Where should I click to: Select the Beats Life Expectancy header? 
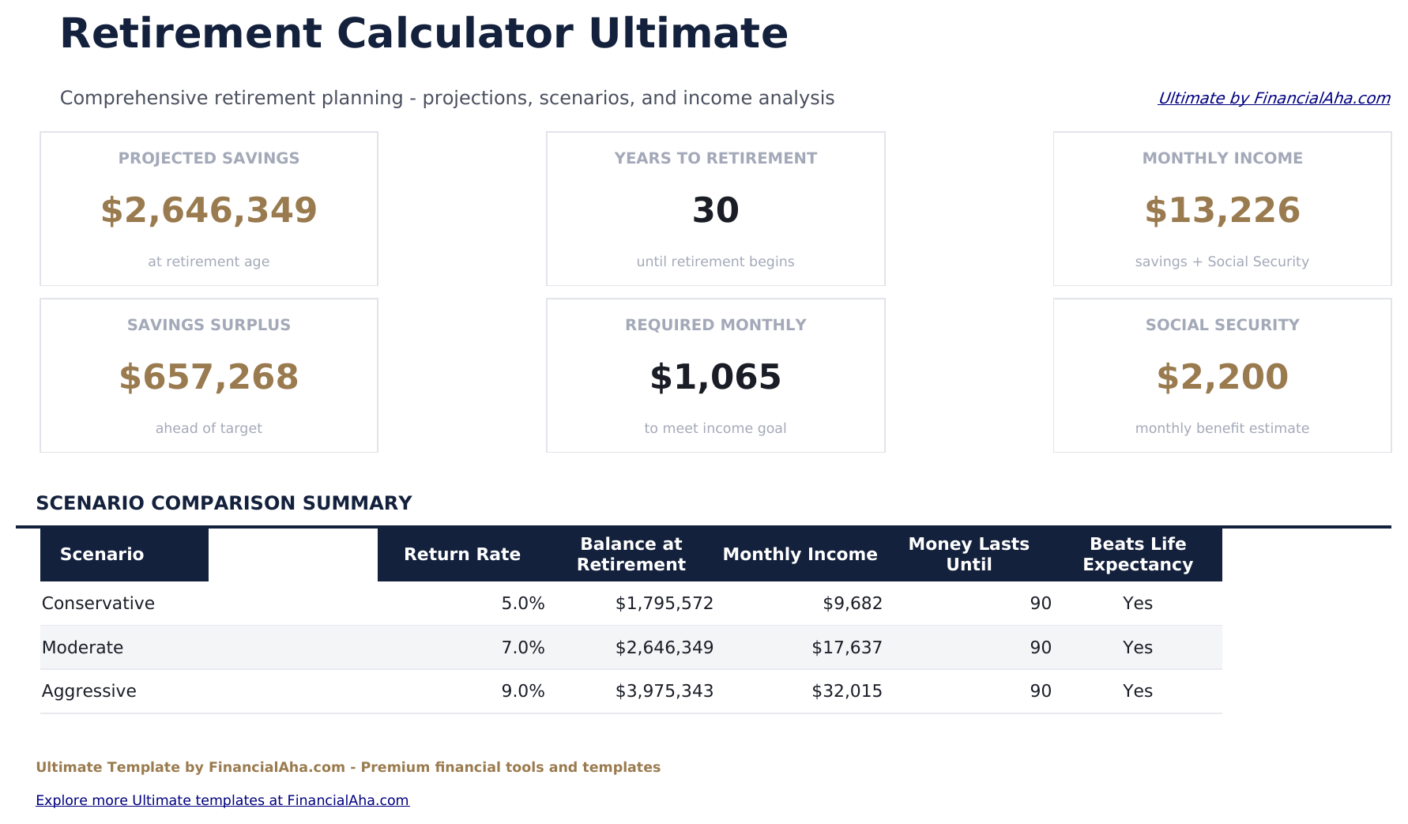point(1137,554)
